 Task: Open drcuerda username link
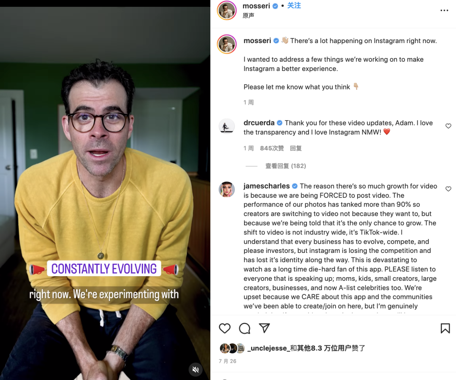259,123
